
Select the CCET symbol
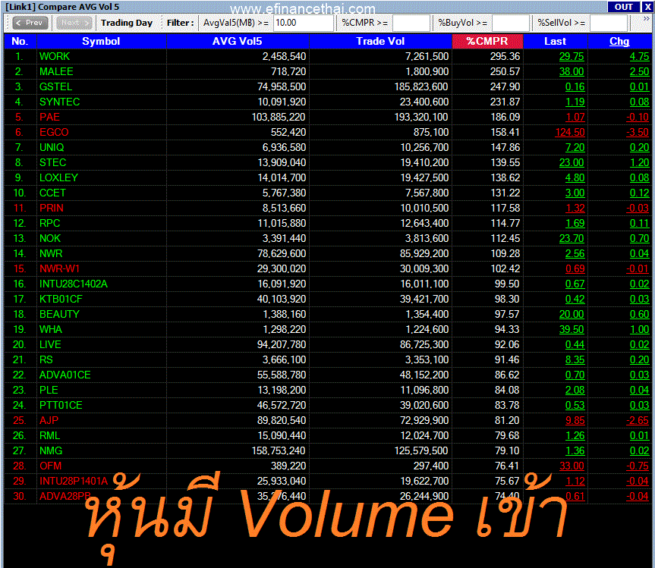(52, 193)
